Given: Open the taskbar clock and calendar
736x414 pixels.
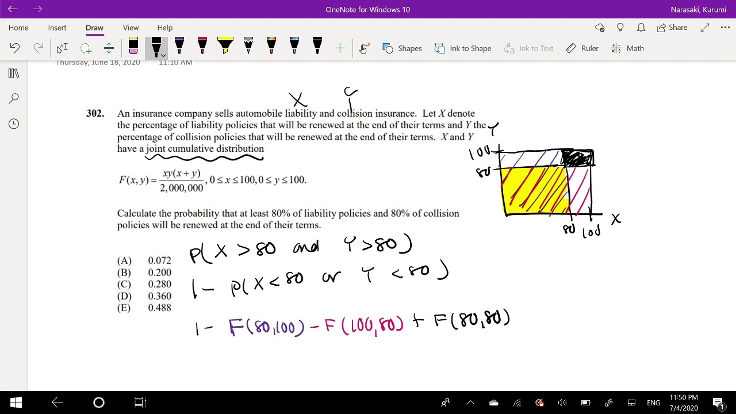Looking at the screenshot, I should pos(684,402).
